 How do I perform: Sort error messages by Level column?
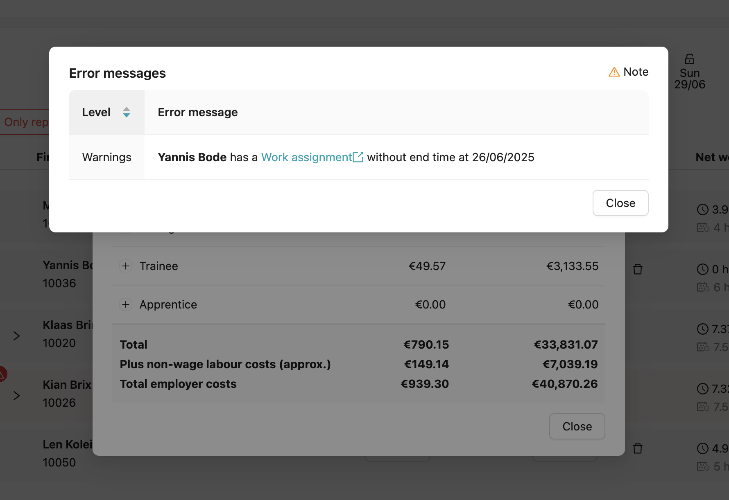[x=126, y=112]
